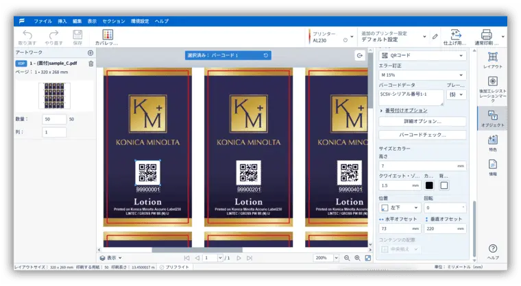Click the zoom in magnifier icon
The image size is (521, 286).
pyautogui.click(x=357, y=258)
